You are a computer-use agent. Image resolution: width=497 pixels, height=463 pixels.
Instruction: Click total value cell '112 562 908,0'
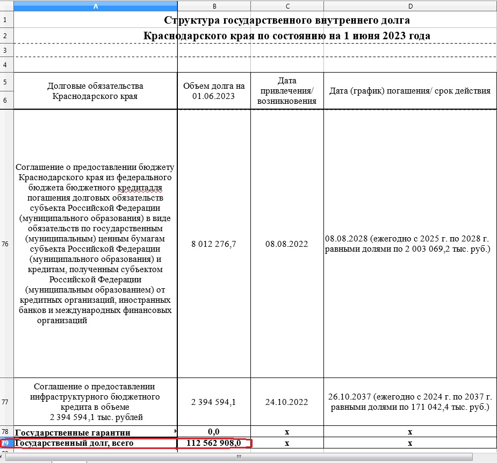214,443
